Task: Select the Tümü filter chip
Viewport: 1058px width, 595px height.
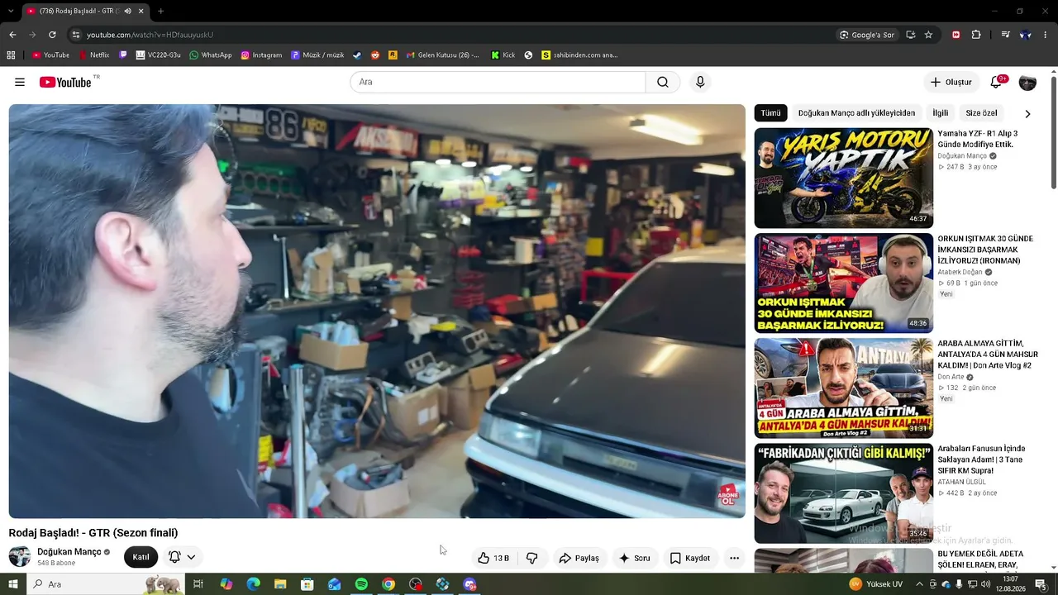Action: 770,113
